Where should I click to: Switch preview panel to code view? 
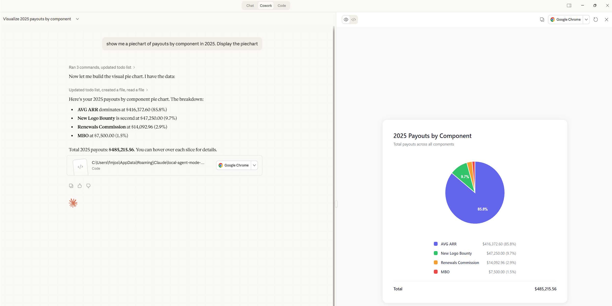pos(353,20)
